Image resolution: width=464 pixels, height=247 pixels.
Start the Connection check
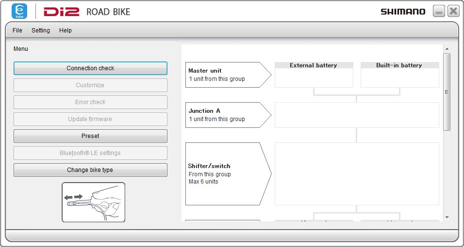90,68
